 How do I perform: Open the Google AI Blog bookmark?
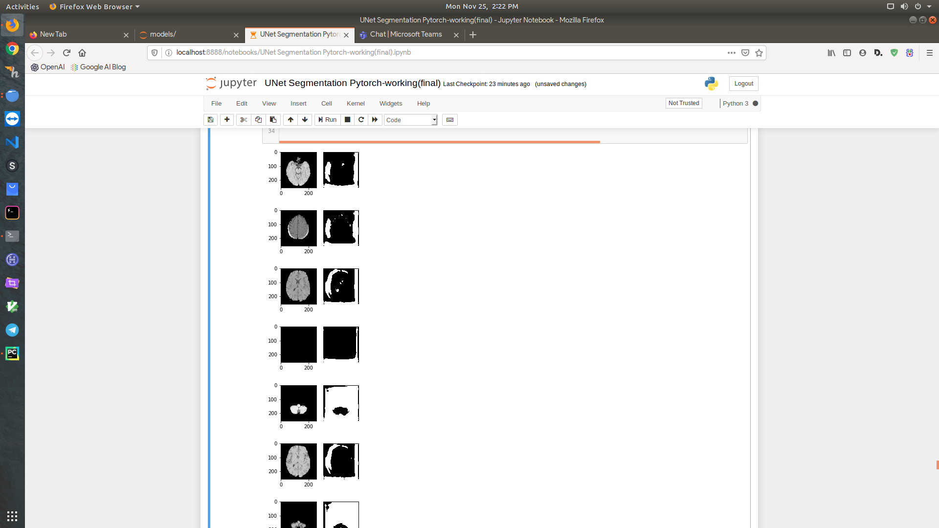pyautogui.click(x=98, y=67)
